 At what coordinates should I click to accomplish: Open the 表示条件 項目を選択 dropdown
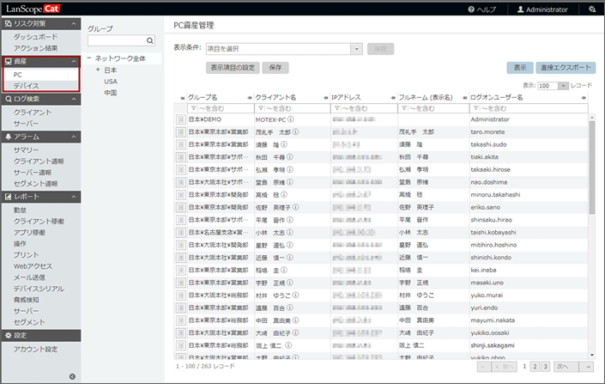click(356, 49)
